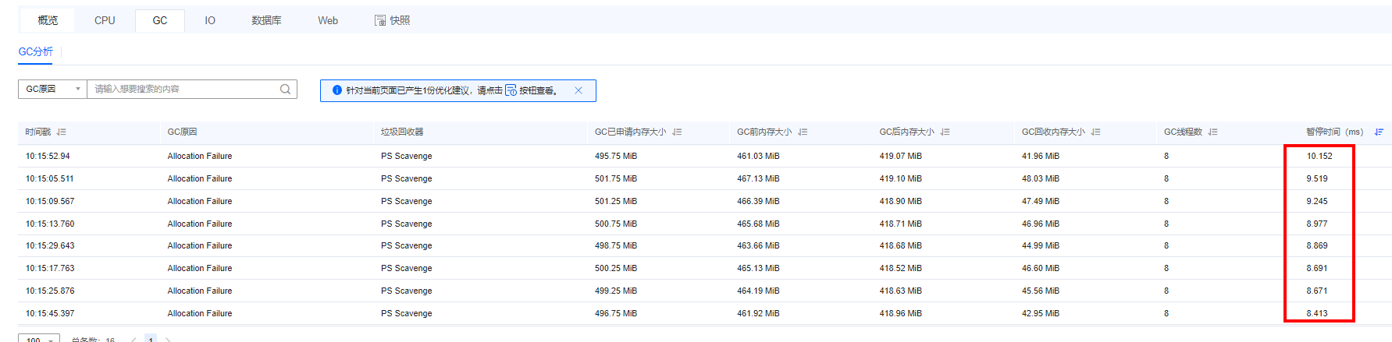Open the 快照 snapshot tab
The width and height of the screenshot is (1392, 342).
[392, 20]
